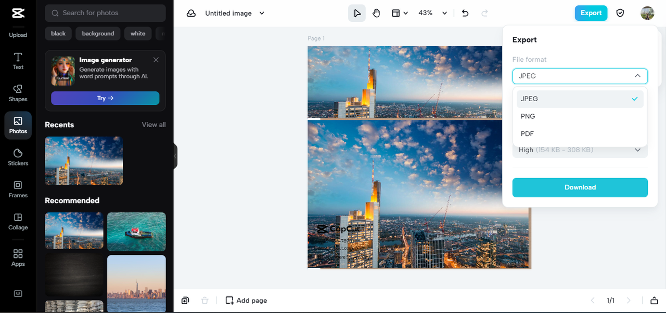The image size is (666, 313).
Task: Choose PNG file format option
Action: (580, 116)
